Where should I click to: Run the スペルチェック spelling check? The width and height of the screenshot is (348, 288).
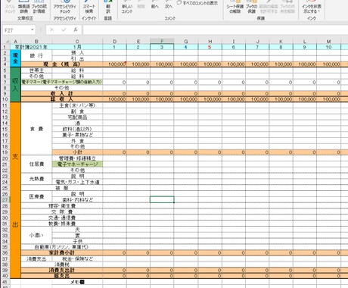point(10,7)
